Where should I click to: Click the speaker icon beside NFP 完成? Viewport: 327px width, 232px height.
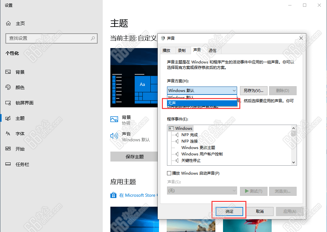(x=177, y=135)
